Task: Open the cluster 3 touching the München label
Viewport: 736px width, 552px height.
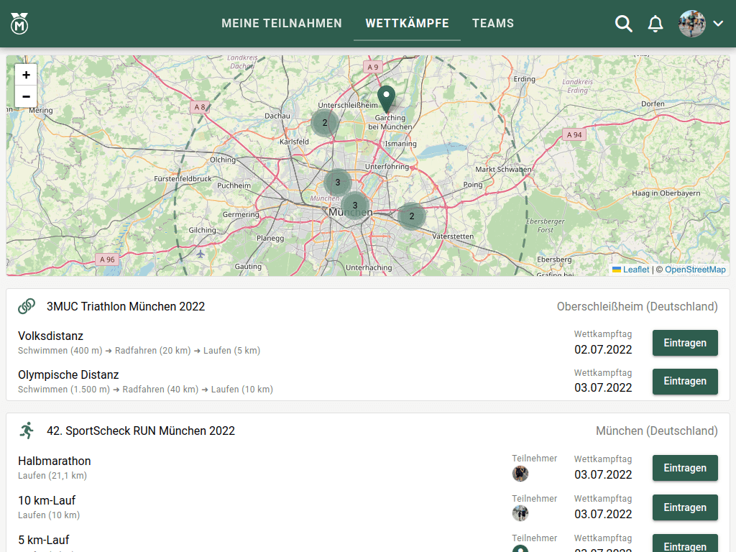Action: (355, 205)
